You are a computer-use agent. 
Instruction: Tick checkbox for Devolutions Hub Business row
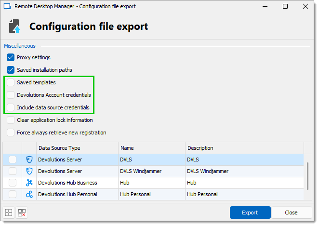point(13,183)
